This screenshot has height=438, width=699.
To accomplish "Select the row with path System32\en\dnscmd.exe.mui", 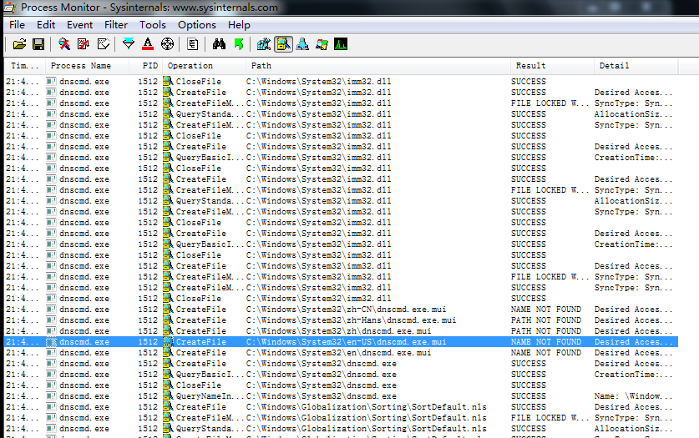I will tap(341, 353).
